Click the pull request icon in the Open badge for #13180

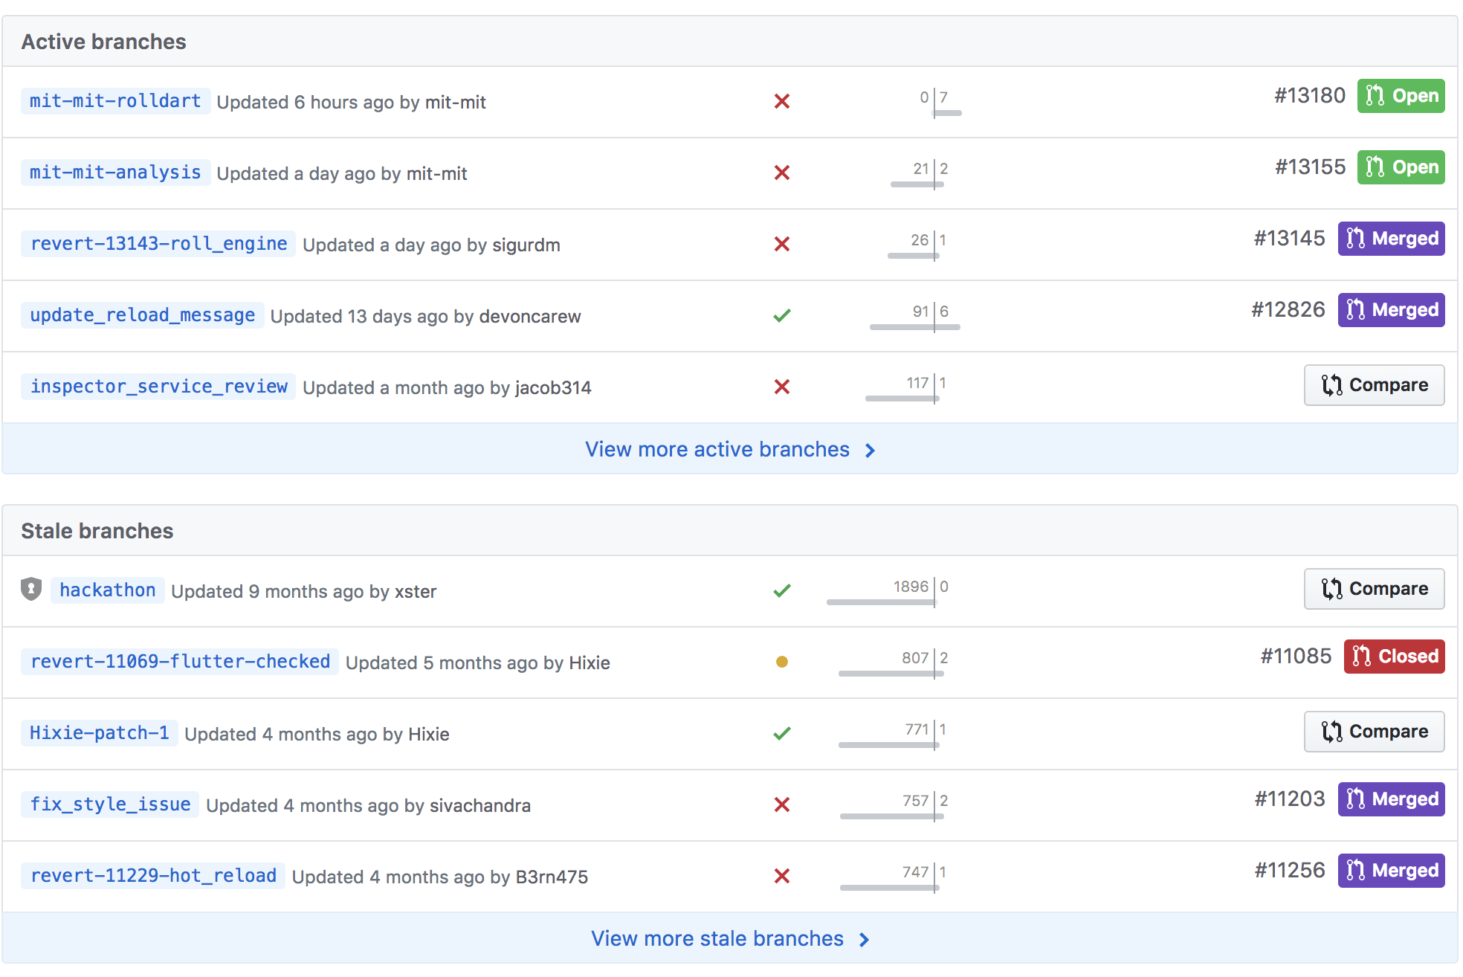coord(1375,95)
